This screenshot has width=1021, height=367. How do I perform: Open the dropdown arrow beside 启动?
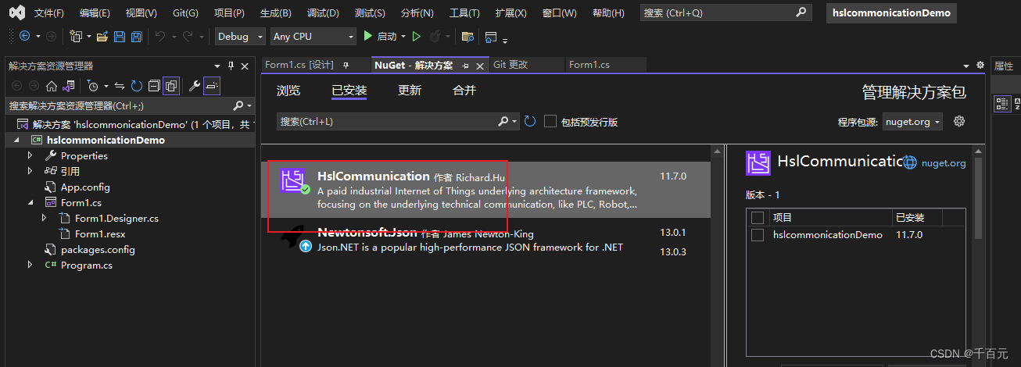pyautogui.click(x=403, y=36)
